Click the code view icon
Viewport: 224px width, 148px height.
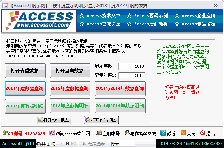88,120
